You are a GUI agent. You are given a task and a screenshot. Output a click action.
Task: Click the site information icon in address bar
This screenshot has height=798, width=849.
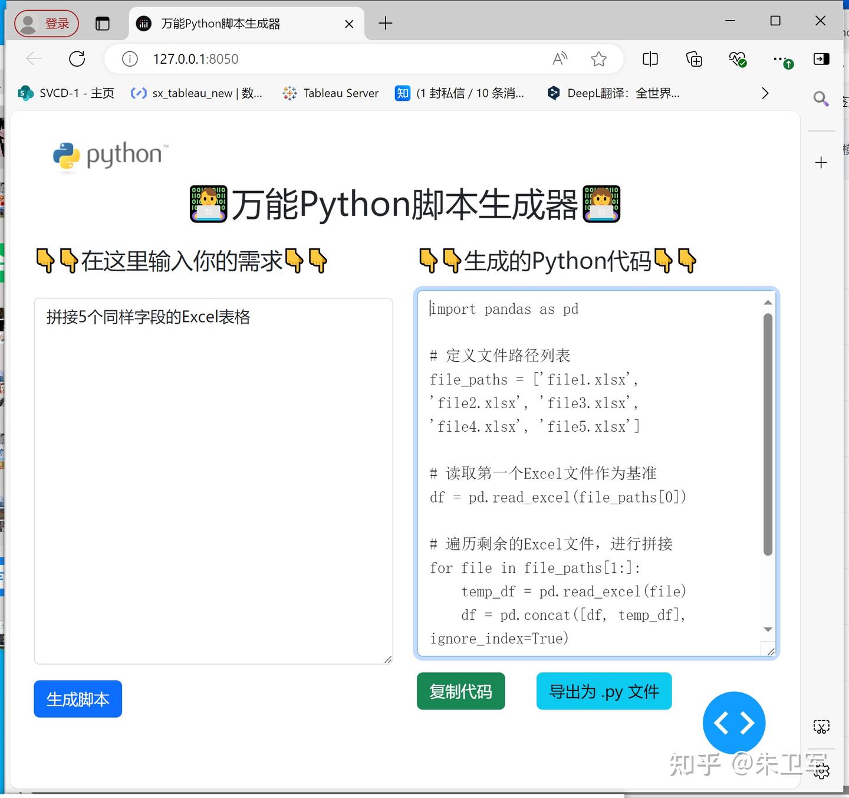point(129,59)
